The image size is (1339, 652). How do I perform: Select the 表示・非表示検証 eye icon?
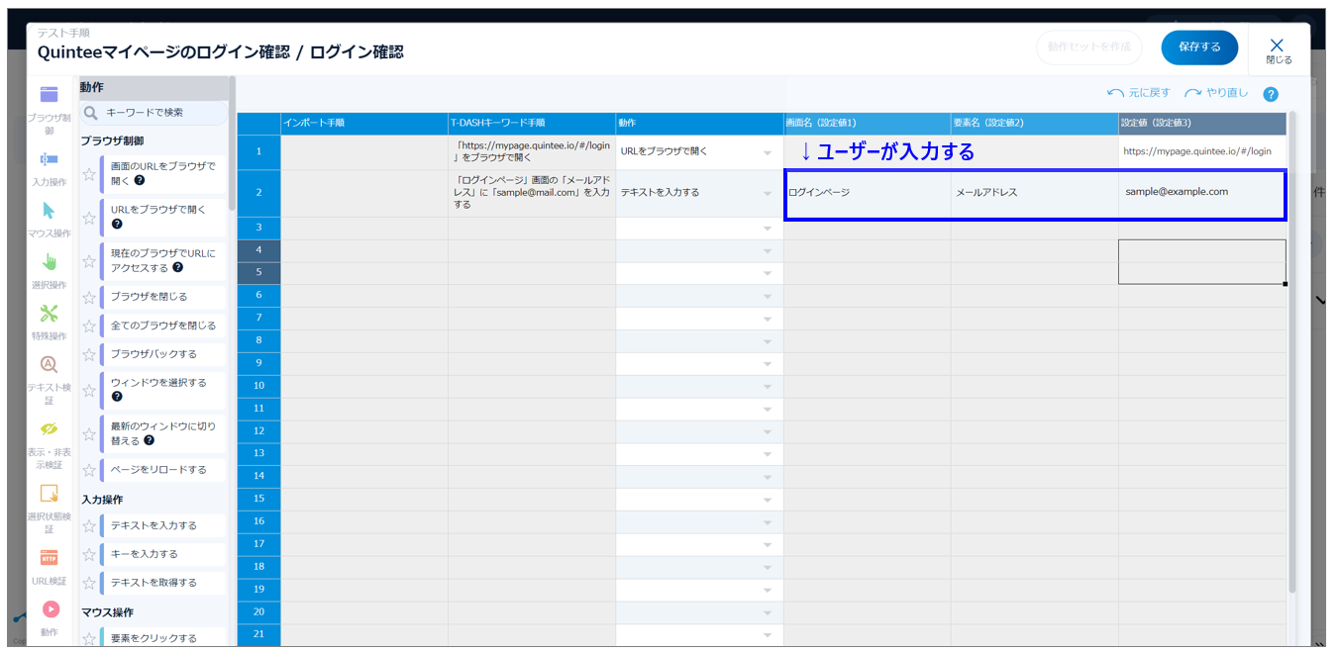[49, 429]
